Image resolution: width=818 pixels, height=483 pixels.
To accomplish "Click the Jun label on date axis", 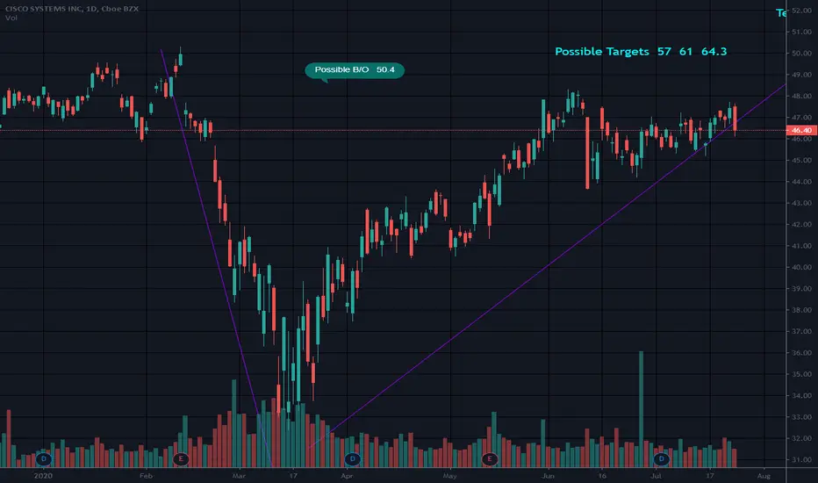I will [x=548, y=476].
